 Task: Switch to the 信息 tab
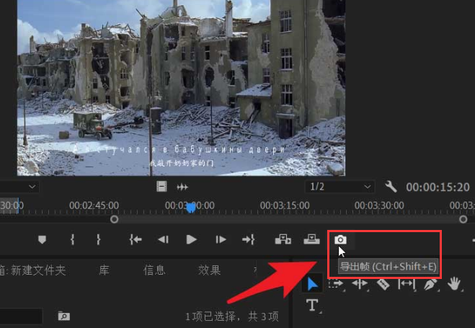click(154, 270)
